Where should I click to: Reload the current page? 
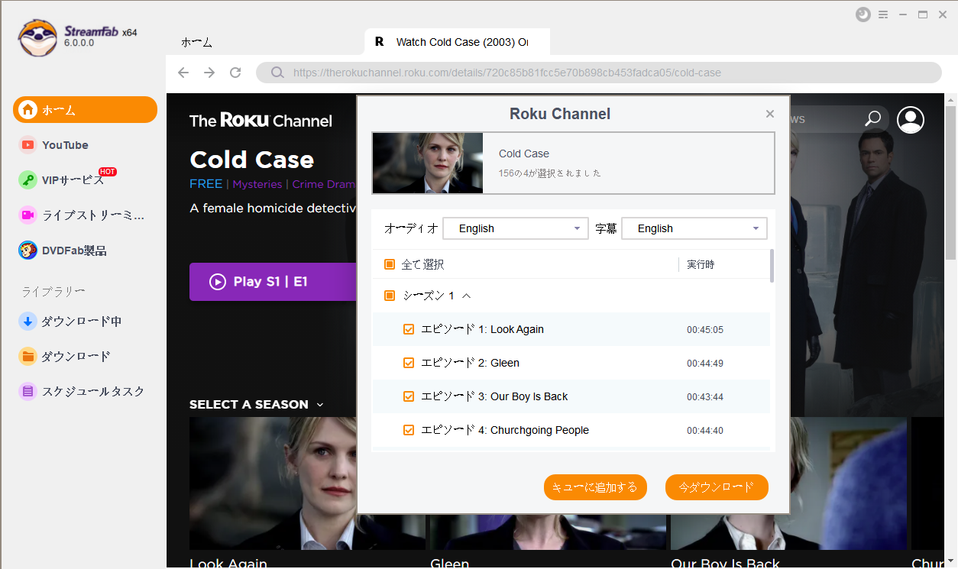point(235,73)
